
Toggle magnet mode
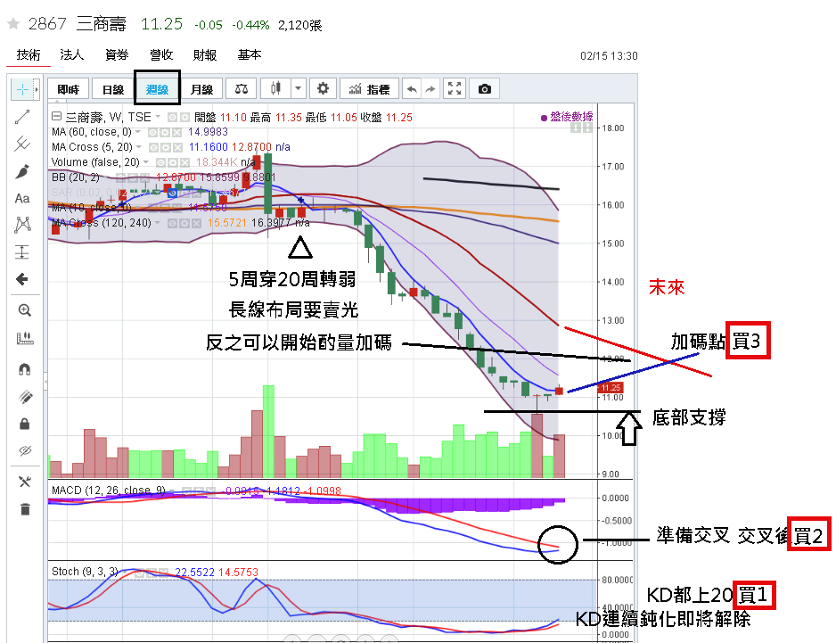click(x=25, y=368)
